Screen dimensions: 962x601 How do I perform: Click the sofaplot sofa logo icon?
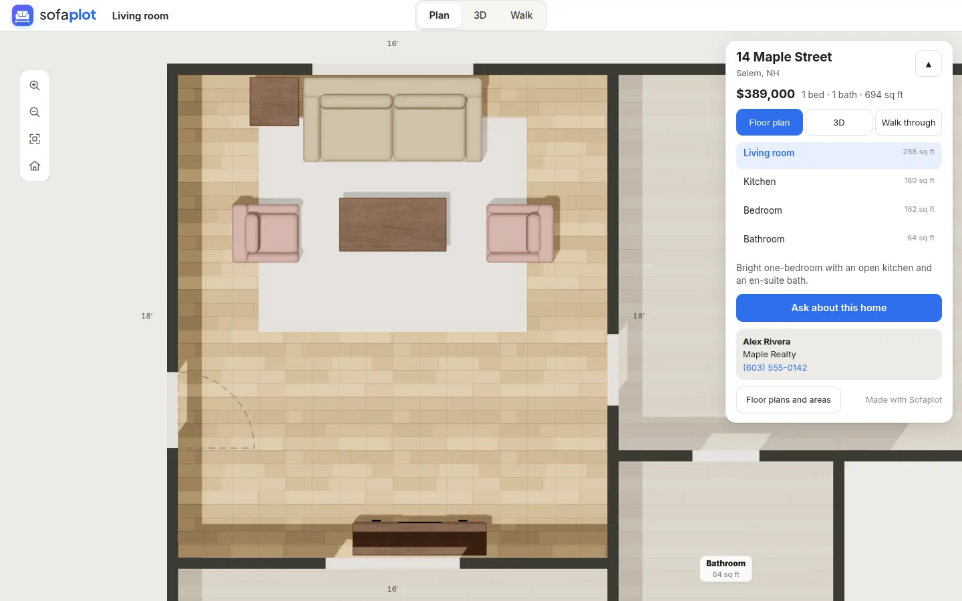point(23,15)
